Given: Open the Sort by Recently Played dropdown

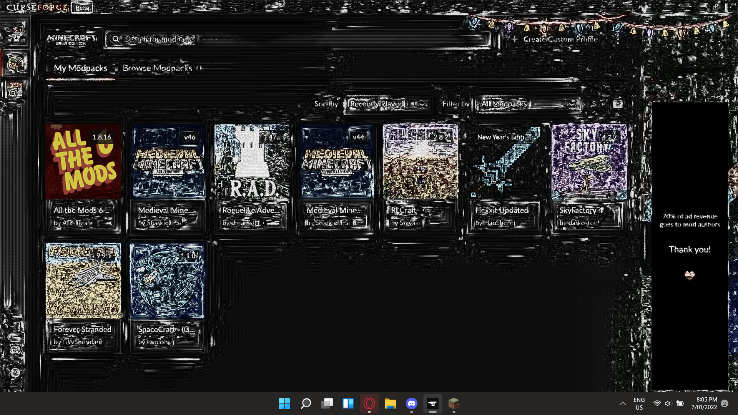Looking at the screenshot, I should 387,104.
